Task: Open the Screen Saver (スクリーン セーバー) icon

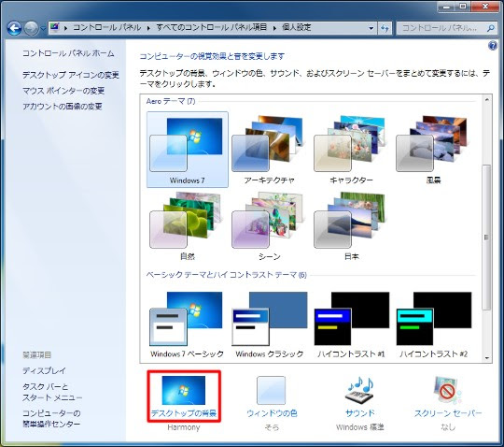Action: coord(448,397)
